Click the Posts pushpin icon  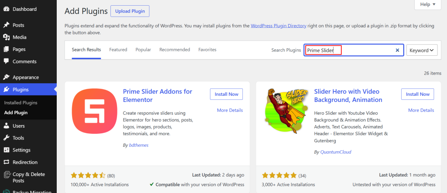pos(6,25)
